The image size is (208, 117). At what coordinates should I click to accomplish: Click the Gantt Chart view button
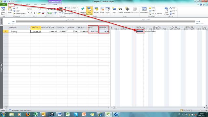click(3, 11)
